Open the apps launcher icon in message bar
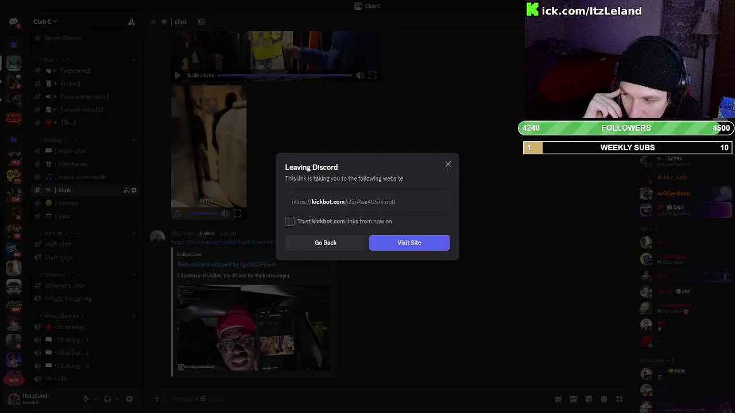 point(620,399)
